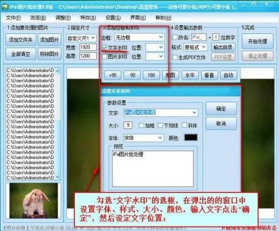Viewport: 279px width, 231px height.
Task: Expand the 边框 无边框 dropdown
Action: point(139,37)
